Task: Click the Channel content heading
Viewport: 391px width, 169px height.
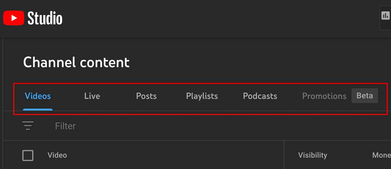Action: tap(76, 62)
